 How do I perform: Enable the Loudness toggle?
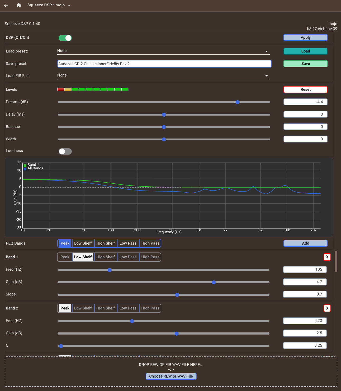(x=65, y=151)
